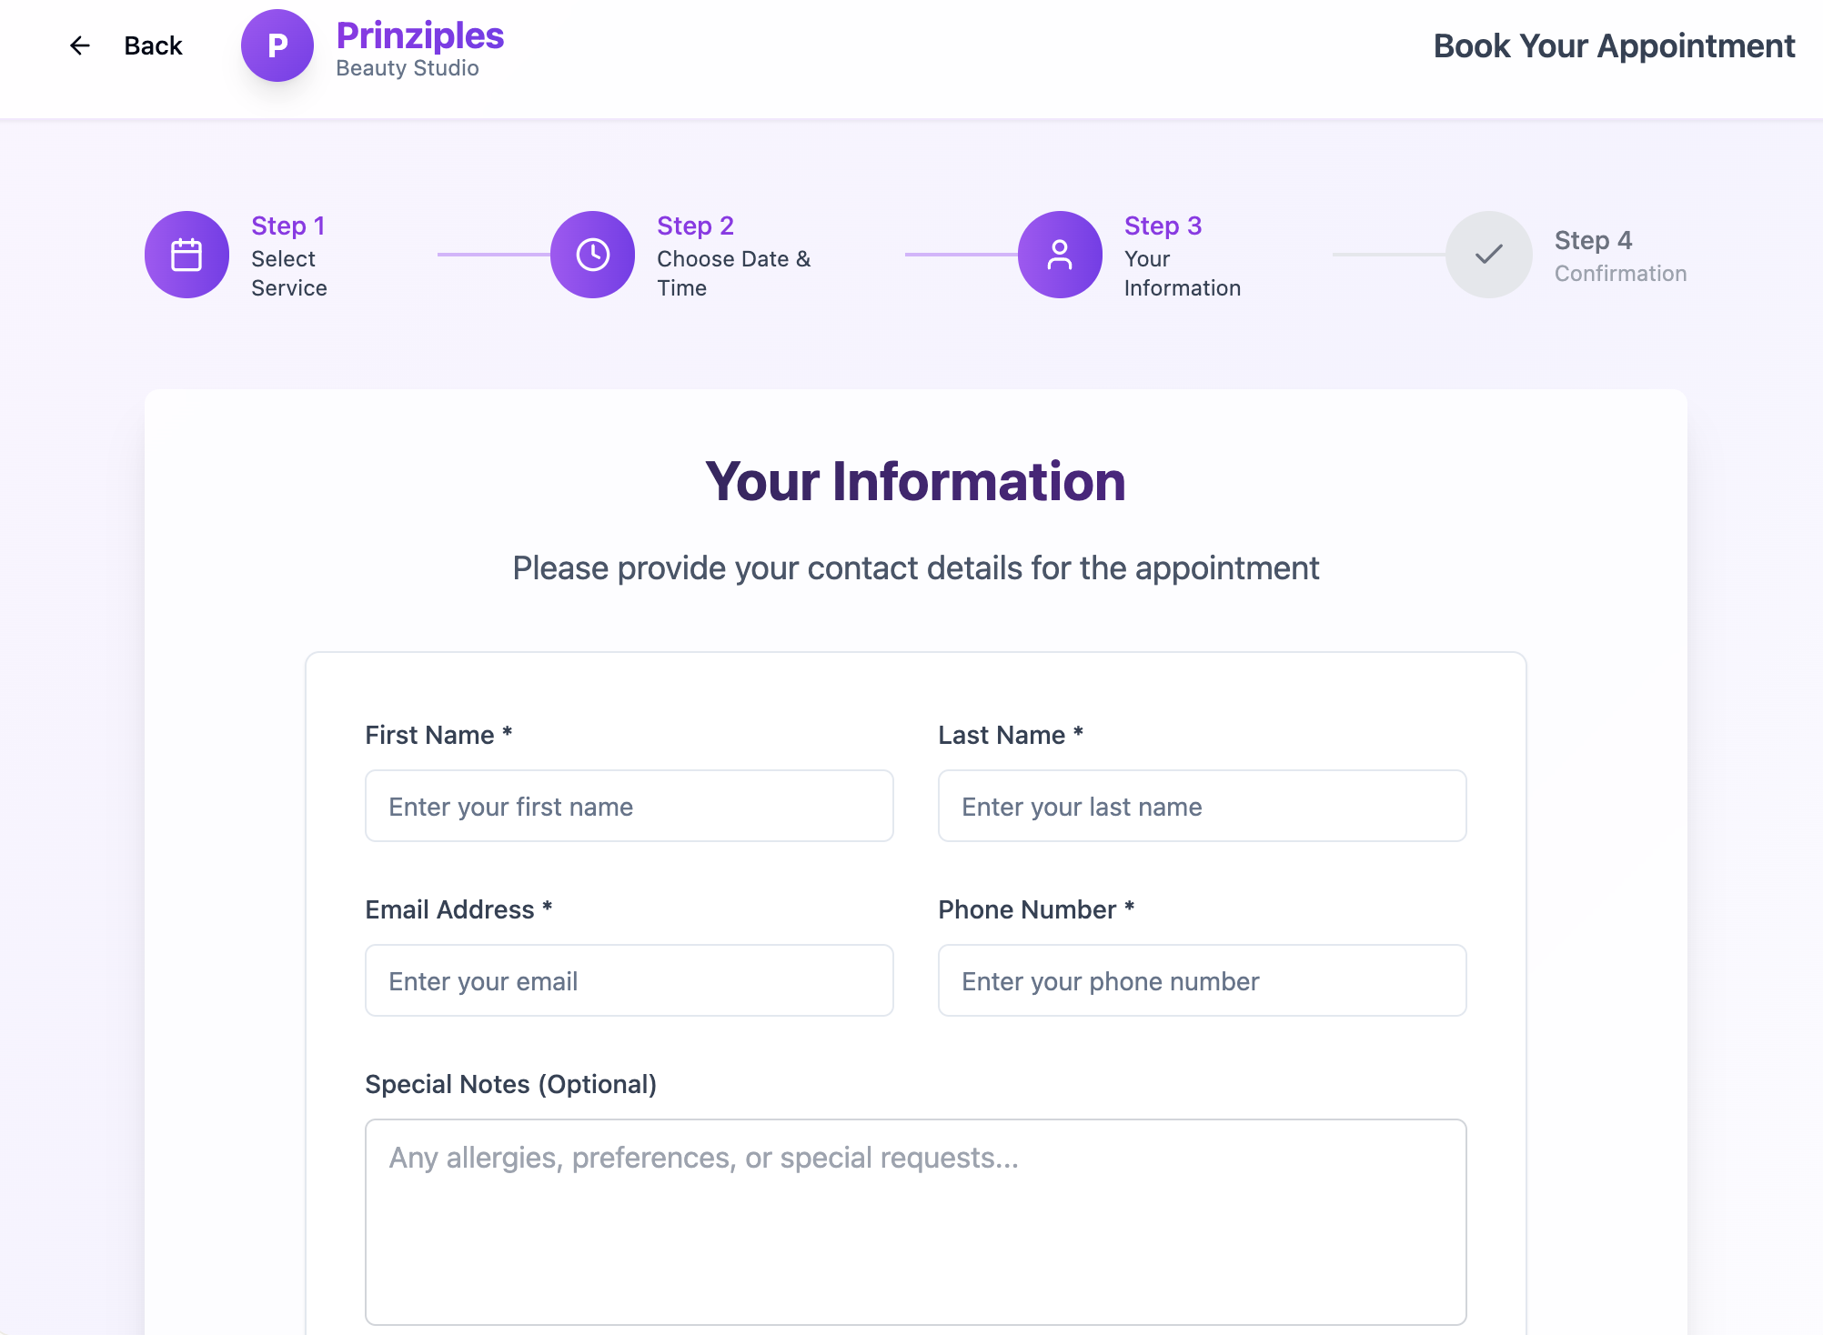Screen dimensions: 1823x1335
Task: Click the Step 4 checkmark icon
Action: click(1488, 255)
